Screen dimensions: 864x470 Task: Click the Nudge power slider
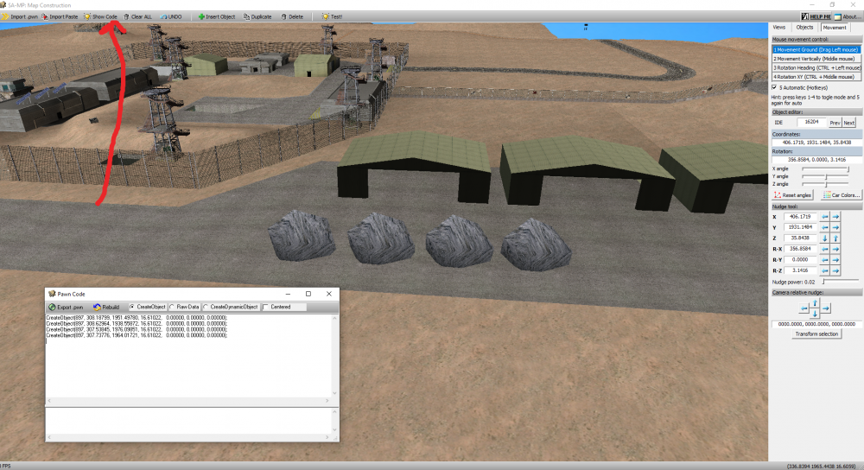pyautogui.click(x=840, y=282)
